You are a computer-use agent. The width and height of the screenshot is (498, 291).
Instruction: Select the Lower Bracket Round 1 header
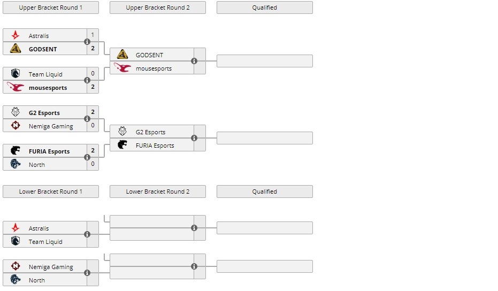click(51, 192)
